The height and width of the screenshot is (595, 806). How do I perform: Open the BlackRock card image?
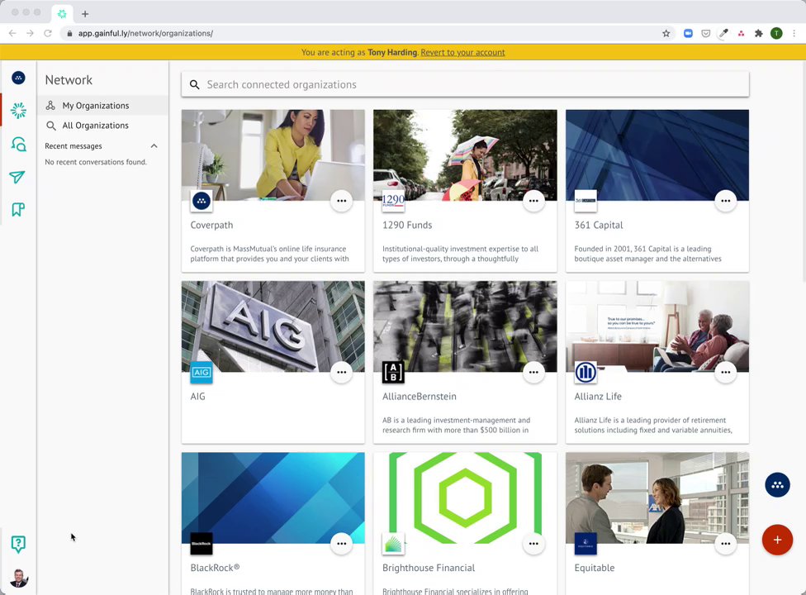click(273, 497)
